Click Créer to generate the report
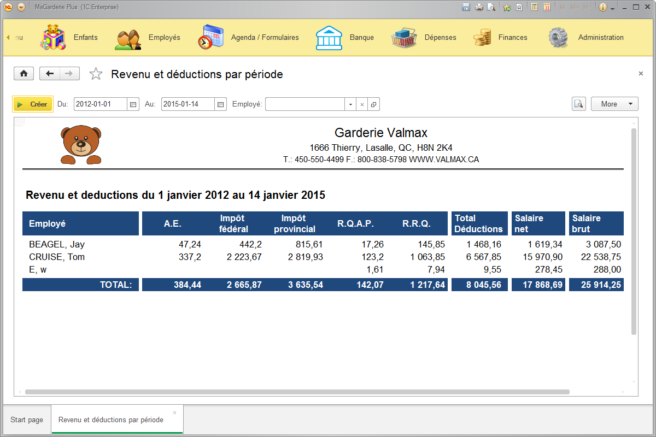 click(32, 104)
